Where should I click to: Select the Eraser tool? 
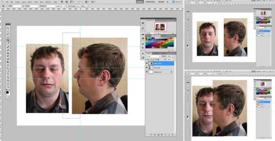pyautogui.click(x=8, y=59)
